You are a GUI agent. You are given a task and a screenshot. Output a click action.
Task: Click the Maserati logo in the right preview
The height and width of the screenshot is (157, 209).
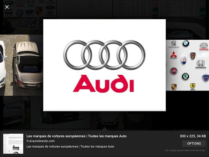(184, 60)
